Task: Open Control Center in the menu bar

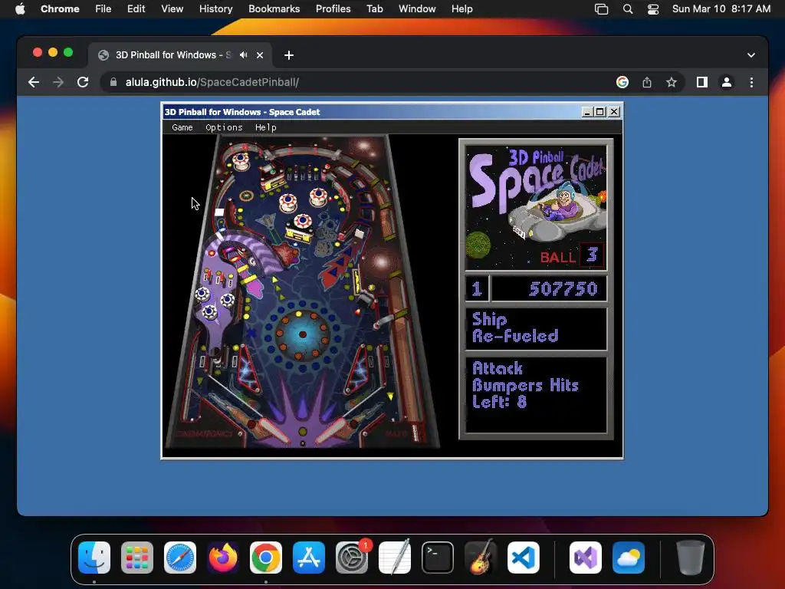Action: [x=653, y=9]
